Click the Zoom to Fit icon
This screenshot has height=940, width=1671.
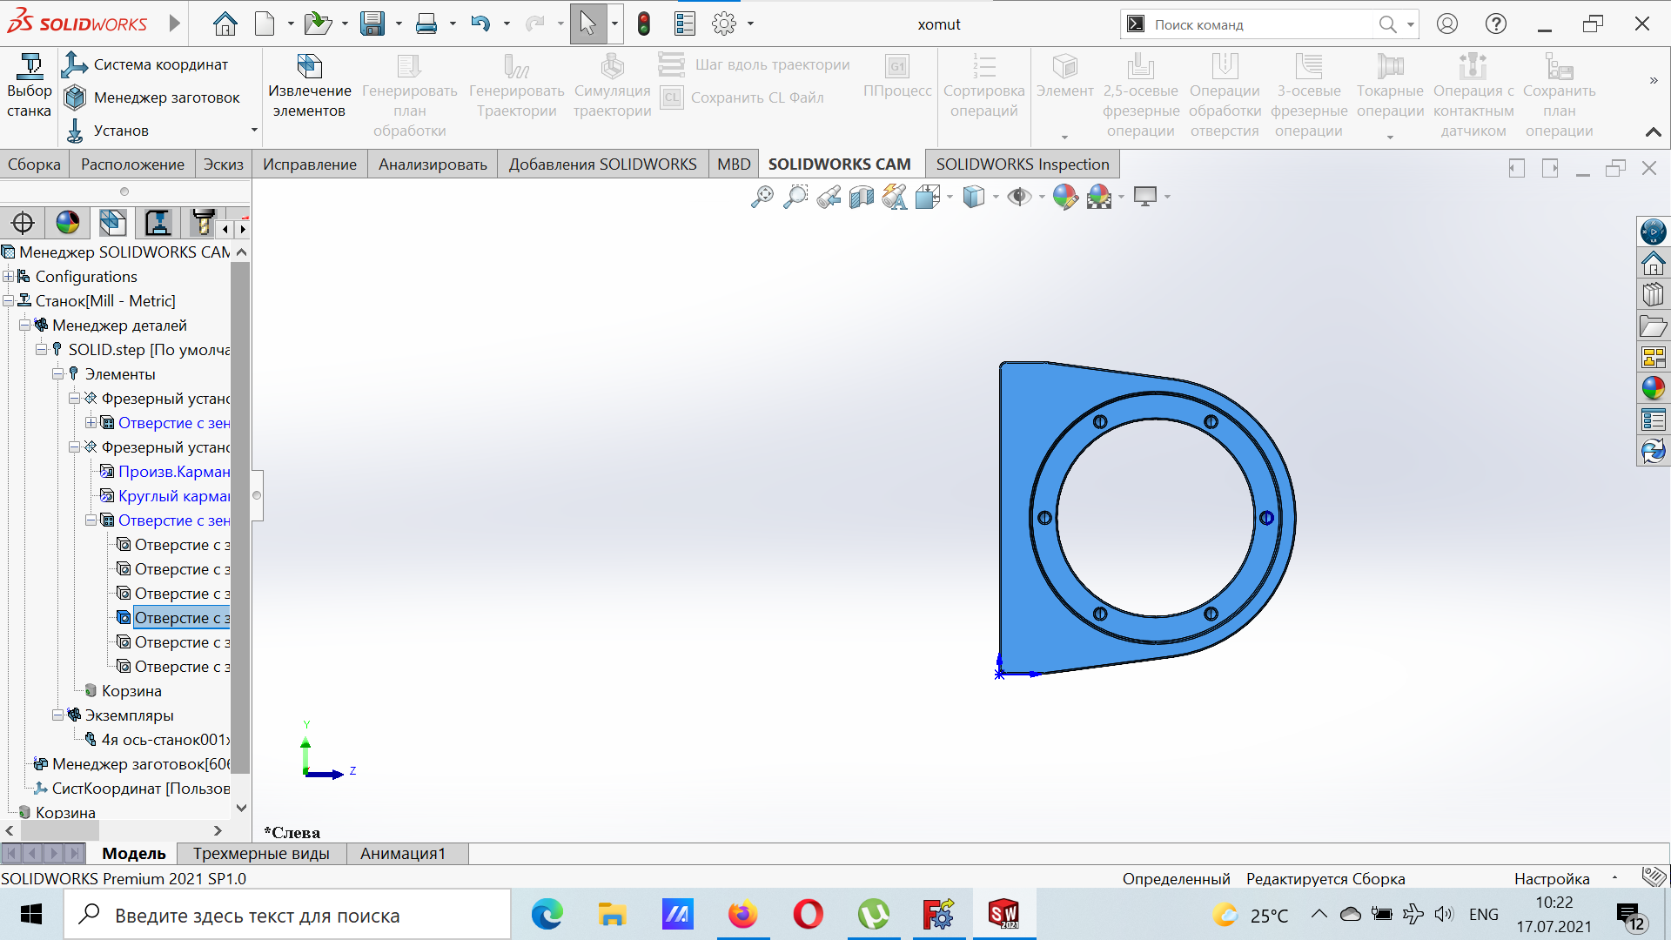pos(762,197)
